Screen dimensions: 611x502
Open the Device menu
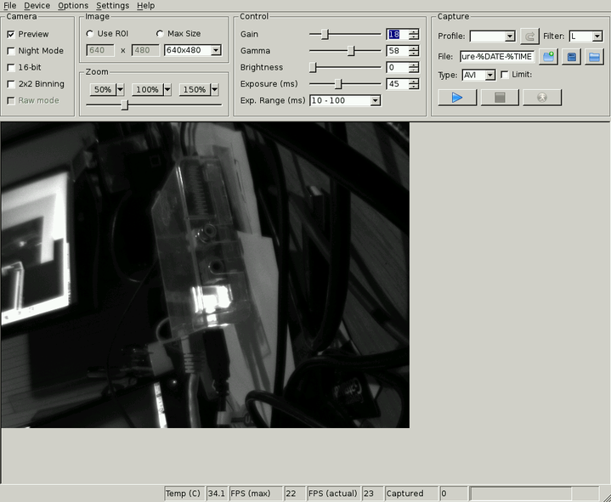(37, 5)
